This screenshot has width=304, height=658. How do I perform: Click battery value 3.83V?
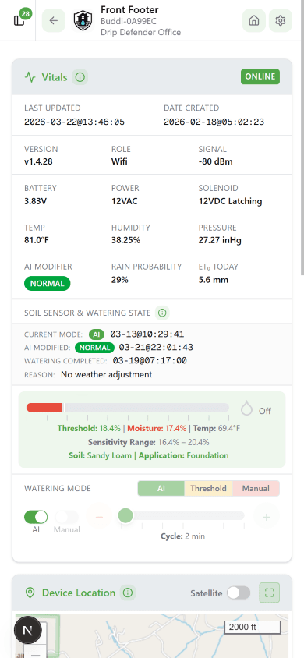coord(35,201)
